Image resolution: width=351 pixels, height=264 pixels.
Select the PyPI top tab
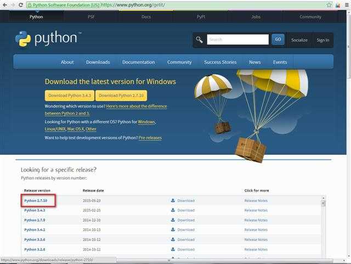201,16
